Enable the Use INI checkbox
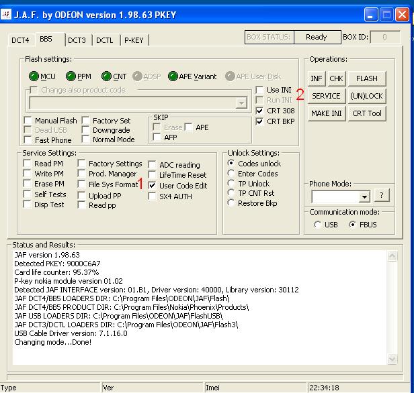This screenshot has height=393, width=414. 260,90
